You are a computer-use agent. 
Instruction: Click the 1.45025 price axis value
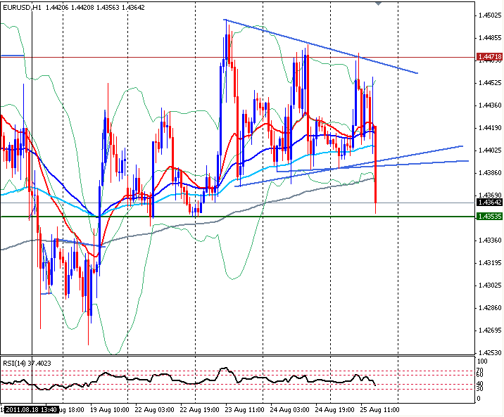[x=489, y=15]
